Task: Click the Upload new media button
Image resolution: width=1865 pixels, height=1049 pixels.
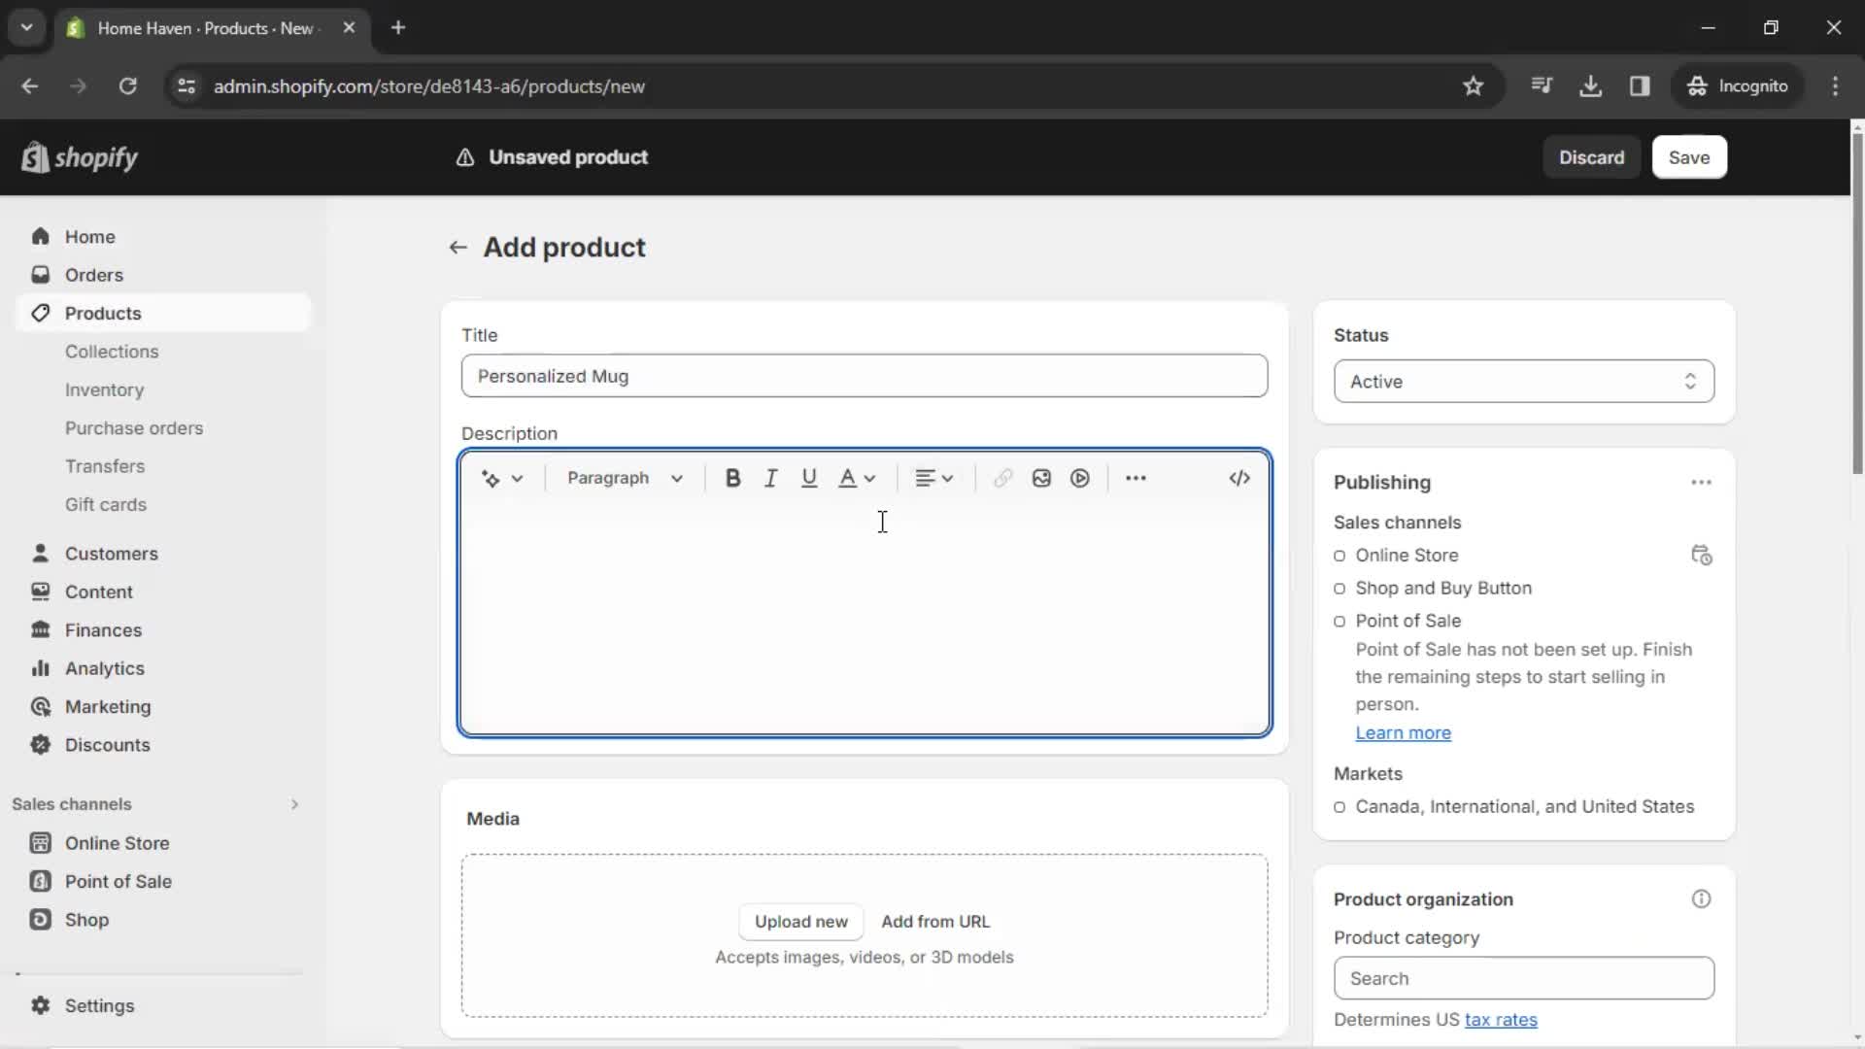Action: pyautogui.click(x=799, y=921)
